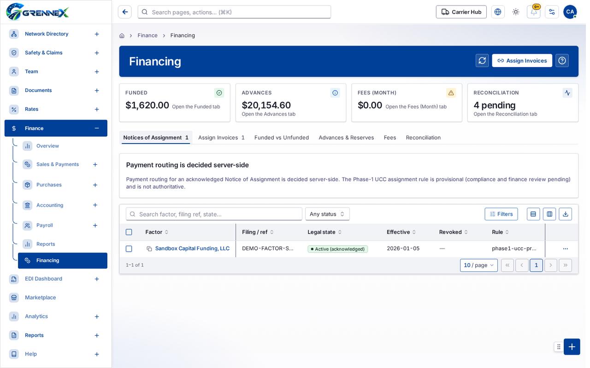Screen dimensions: 590x368
Task: Open the notifications bell
Action: 534,12
